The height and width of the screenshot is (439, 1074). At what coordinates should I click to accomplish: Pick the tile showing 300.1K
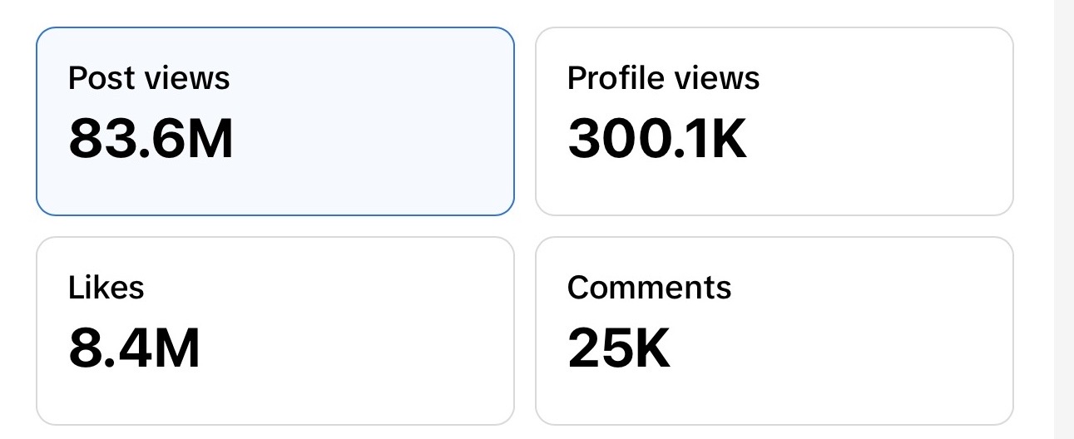pos(775,121)
